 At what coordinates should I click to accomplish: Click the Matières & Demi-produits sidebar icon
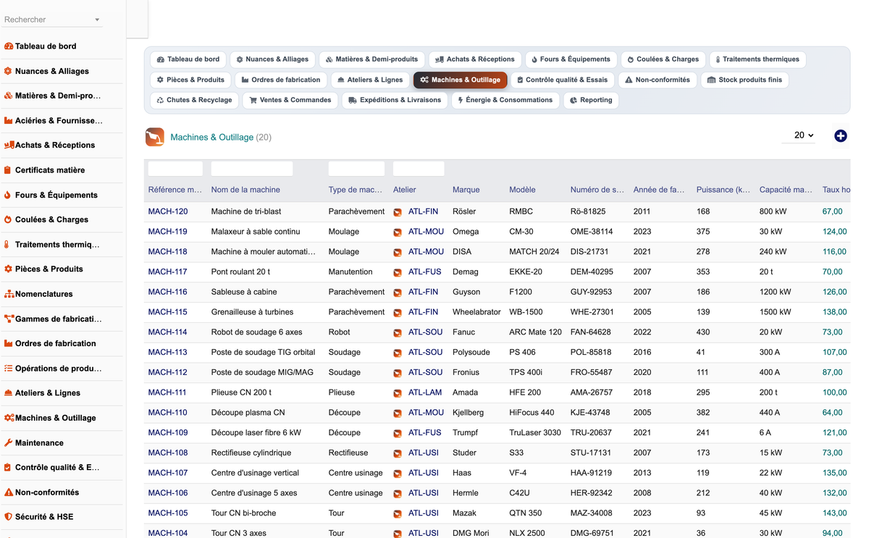pos(9,96)
